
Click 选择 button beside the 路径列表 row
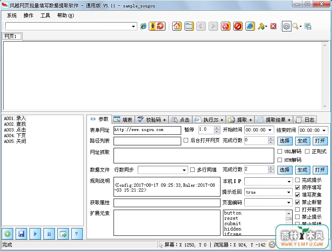coord(285,140)
